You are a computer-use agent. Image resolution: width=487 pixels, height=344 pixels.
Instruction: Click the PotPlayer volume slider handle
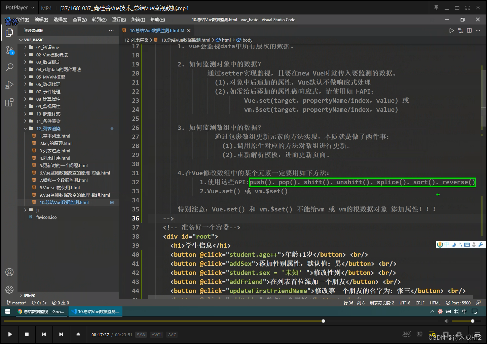(473, 321)
